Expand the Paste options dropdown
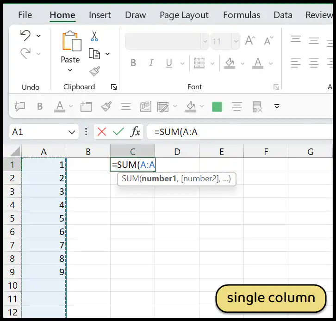 tap(70, 70)
